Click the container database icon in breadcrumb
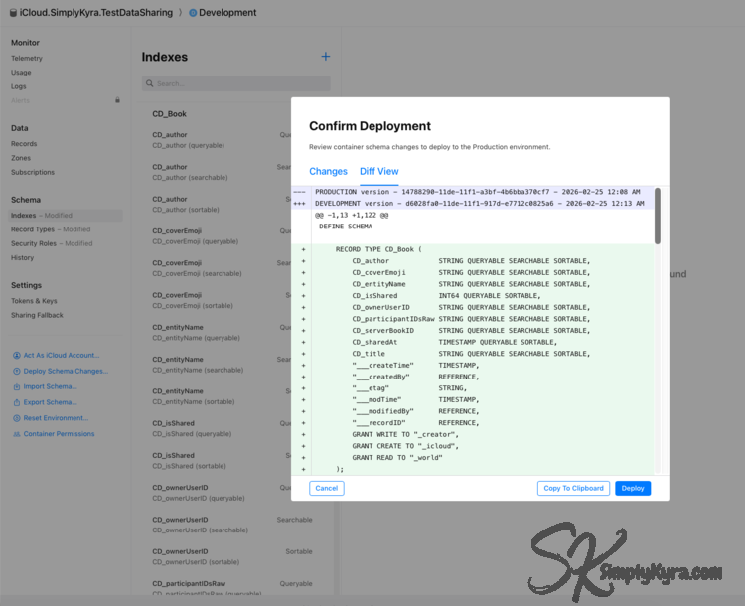Viewport: 745px width, 606px height. pyautogui.click(x=13, y=13)
